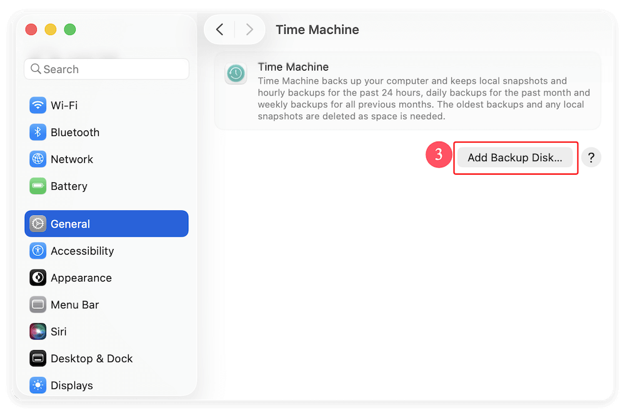
Task: Open the Menu Bar settings icon
Action: point(38,305)
